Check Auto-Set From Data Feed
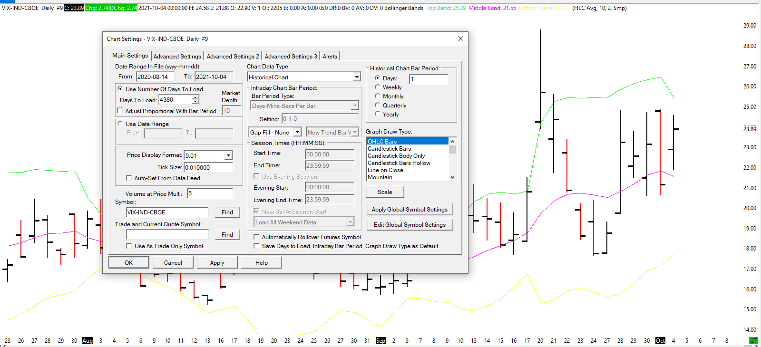 point(129,178)
